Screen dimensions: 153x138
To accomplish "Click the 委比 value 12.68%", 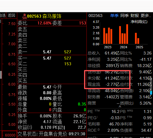I will (x=45, y=23).
